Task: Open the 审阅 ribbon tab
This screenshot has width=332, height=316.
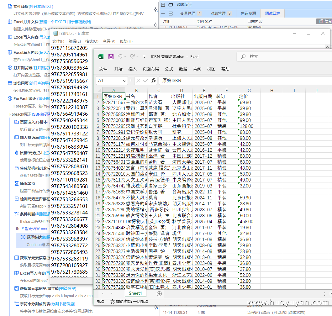Action: click(197, 69)
